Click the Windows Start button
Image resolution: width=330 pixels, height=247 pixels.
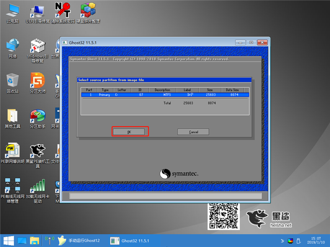pos(8,241)
